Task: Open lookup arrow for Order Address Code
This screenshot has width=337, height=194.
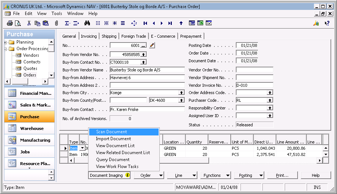Action: pos(270,93)
